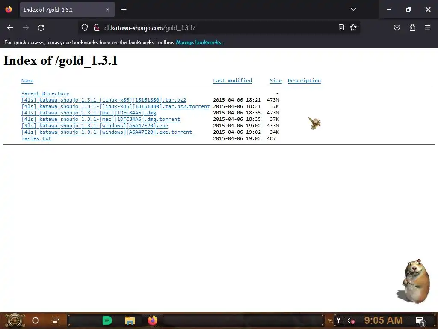The height and width of the screenshot is (329, 438).
Task: Sort listing by Description column
Action: [x=304, y=81]
